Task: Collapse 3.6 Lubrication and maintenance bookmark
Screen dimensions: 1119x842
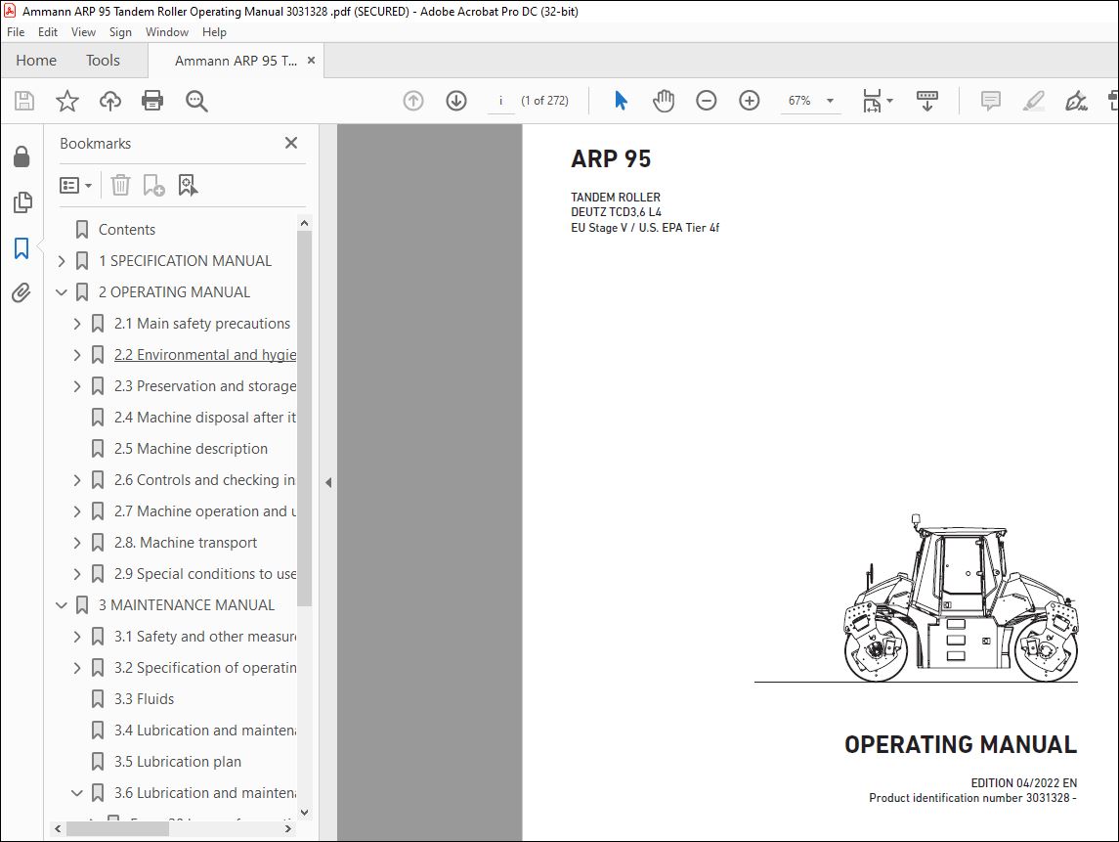Action: pyautogui.click(x=77, y=793)
